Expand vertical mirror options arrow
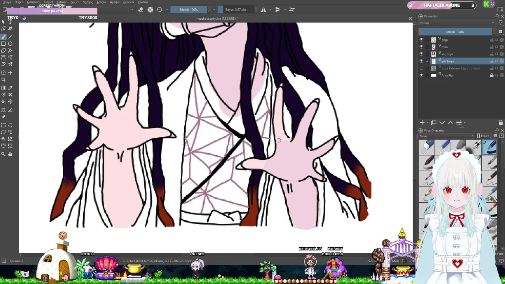505x284 pixels. [x=284, y=9]
